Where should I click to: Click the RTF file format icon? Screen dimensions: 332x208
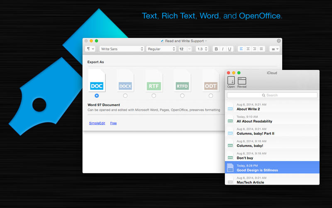point(154,81)
